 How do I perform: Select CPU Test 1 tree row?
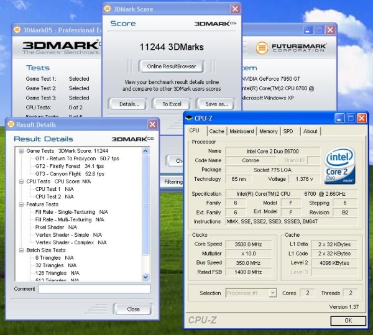tap(55, 189)
